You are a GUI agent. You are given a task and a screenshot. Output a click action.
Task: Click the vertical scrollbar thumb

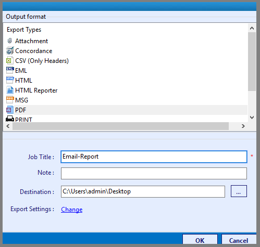[x=252, y=61]
